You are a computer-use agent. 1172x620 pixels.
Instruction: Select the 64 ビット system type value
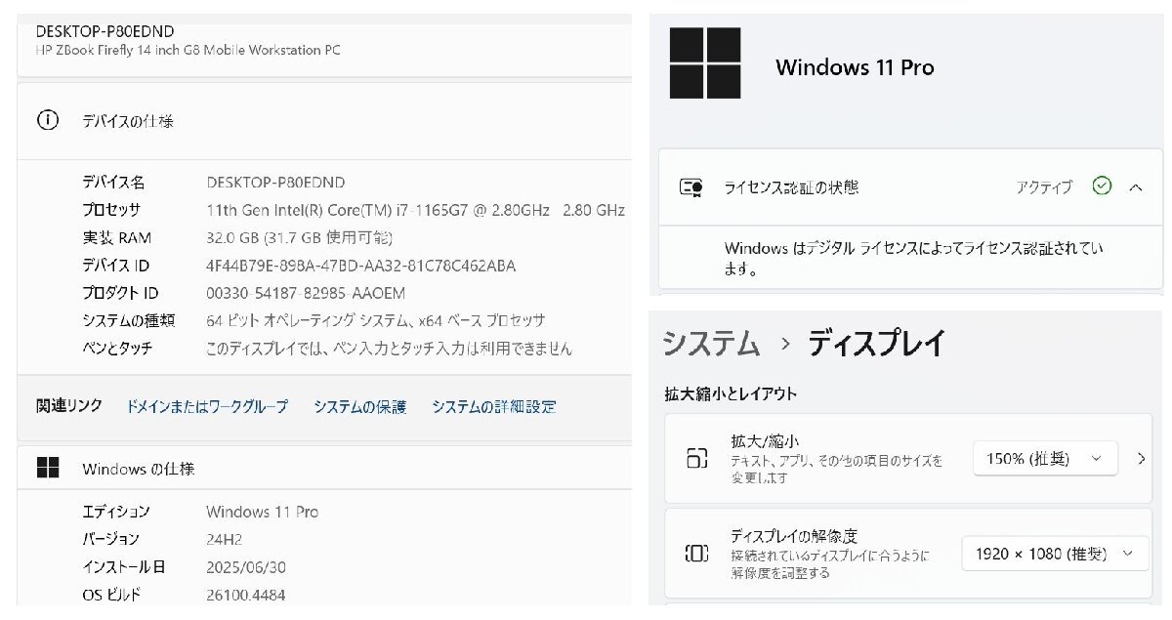375,320
